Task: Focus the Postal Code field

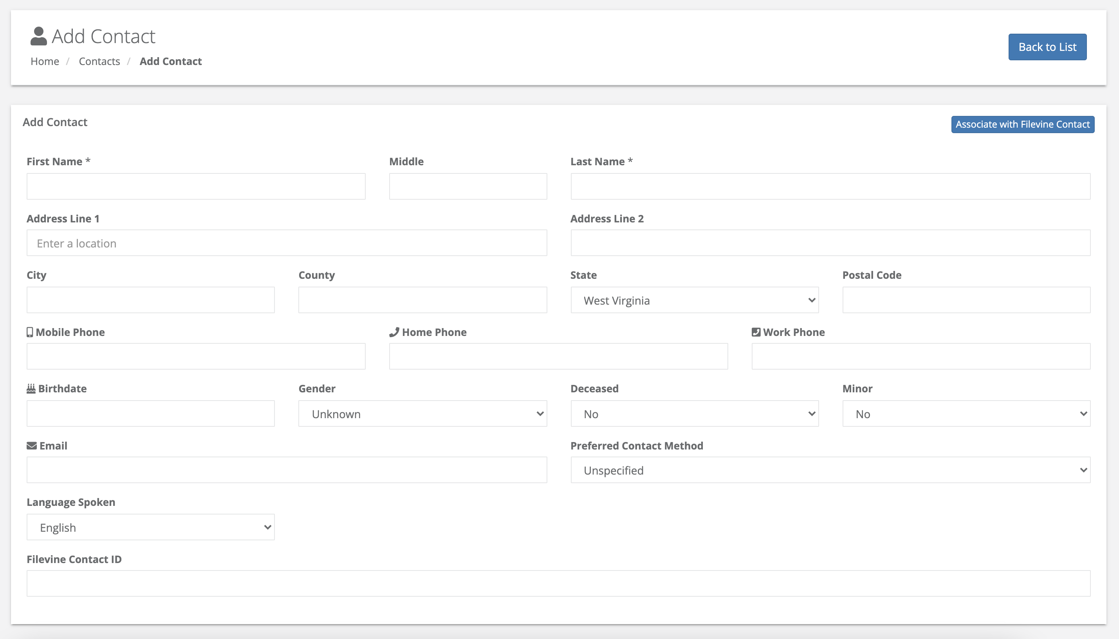Action: pos(966,300)
